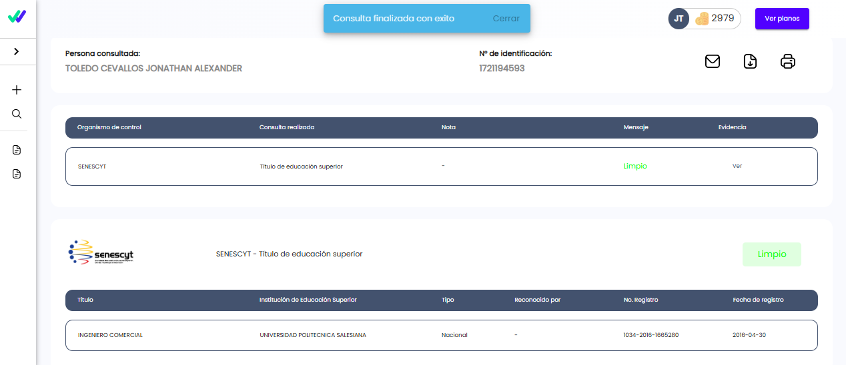This screenshot has height=365, width=846.
Task: Dismiss notification with Cerrar
Action: point(506,19)
